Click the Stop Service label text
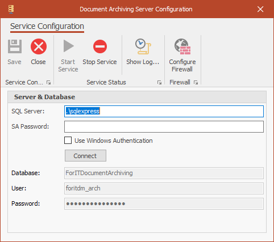Viewport: 274px width, 242px height. (x=99, y=62)
